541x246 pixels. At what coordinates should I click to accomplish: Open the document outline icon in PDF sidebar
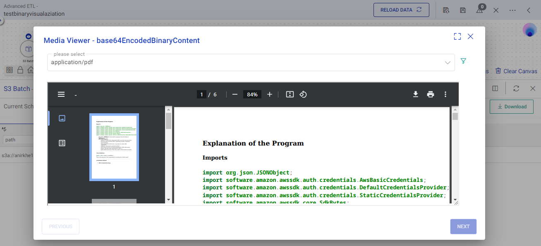point(61,143)
